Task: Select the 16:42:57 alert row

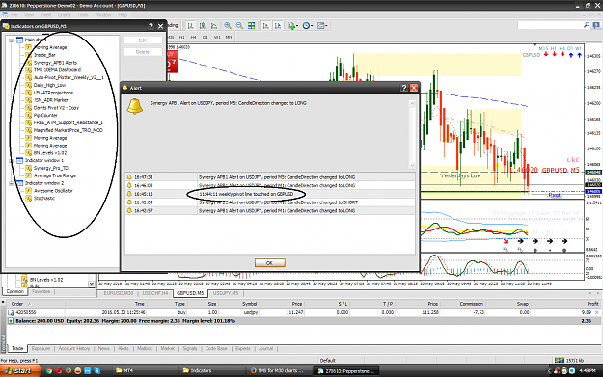Action: pyautogui.click(x=270, y=211)
